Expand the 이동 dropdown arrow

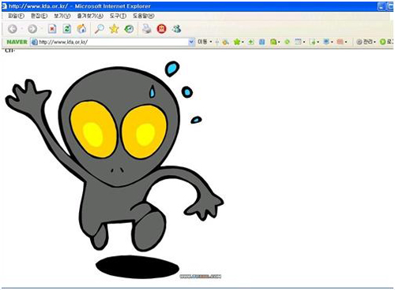211,42
